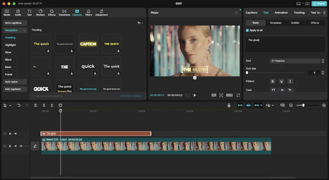Image resolution: width=329 pixels, height=180 pixels.
Task: Click the Auto captions button
Action: point(15,23)
